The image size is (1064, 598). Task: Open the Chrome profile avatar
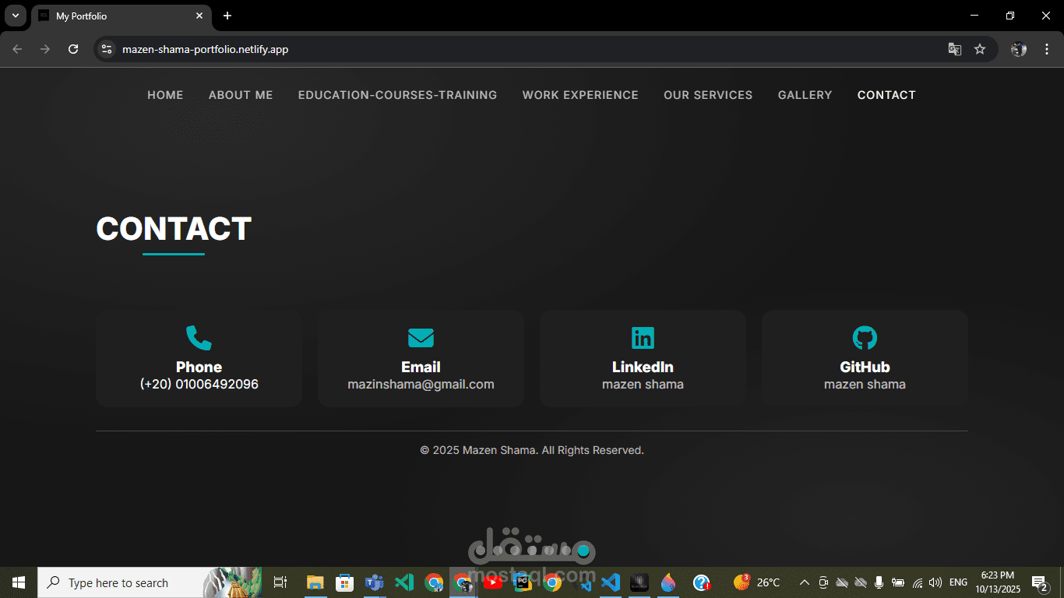tap(1019, 49)
